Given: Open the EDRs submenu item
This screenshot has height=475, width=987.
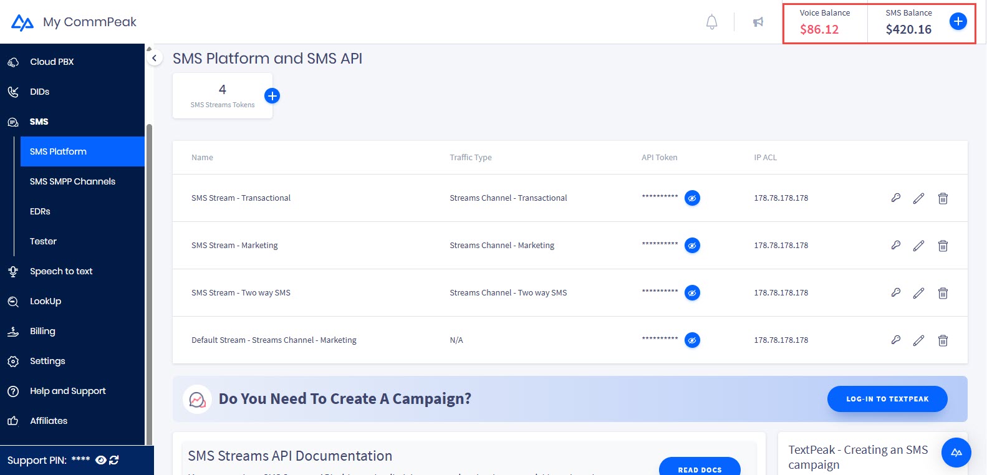Looking at the screenshot, I should [x=40, y=211].
